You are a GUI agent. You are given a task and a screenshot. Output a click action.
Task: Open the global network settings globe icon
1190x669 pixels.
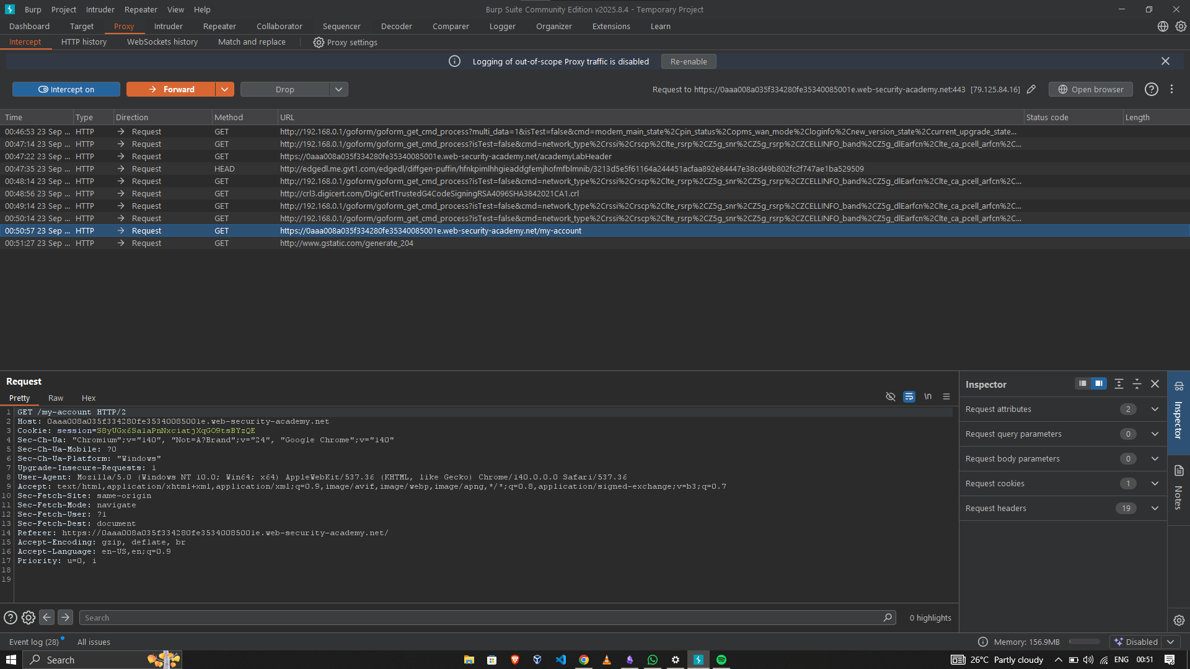tap(1163, 26)
